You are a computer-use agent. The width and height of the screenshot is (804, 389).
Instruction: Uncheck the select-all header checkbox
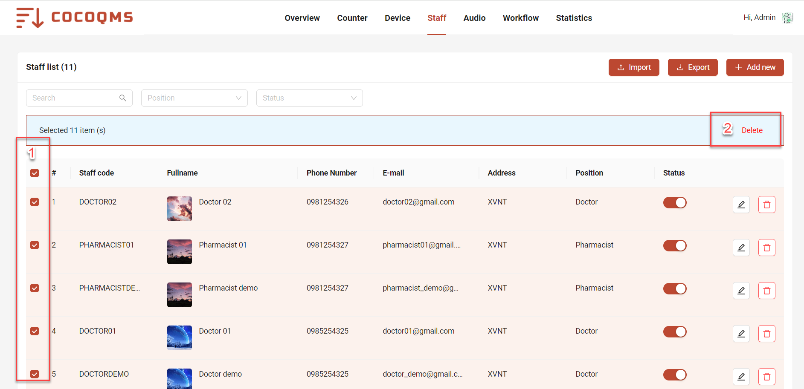coord(35,173)
